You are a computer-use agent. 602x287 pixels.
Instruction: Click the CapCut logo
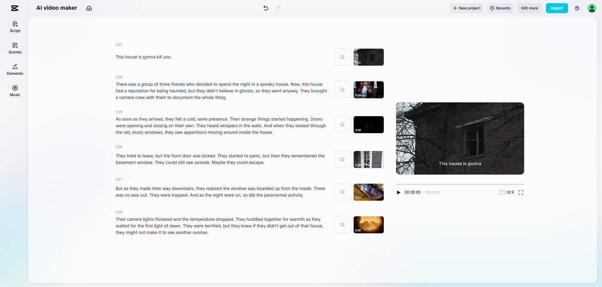coord(15,8)
